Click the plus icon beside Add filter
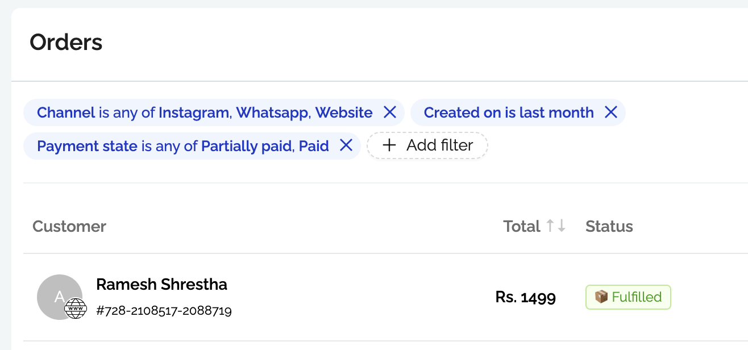Viewport: 748px width, 350px height. tap(389, 145)
